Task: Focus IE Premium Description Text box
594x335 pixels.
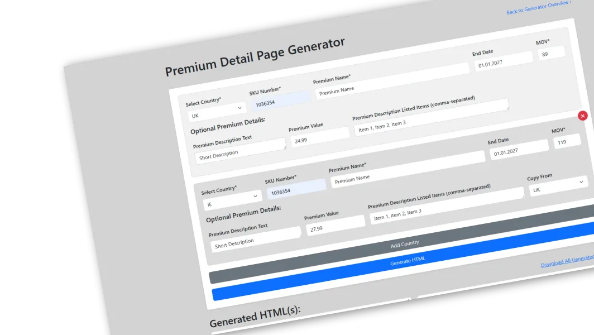Action: [256, 240]
